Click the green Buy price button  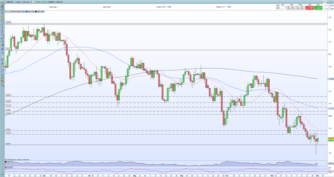(x=318, y=8)
